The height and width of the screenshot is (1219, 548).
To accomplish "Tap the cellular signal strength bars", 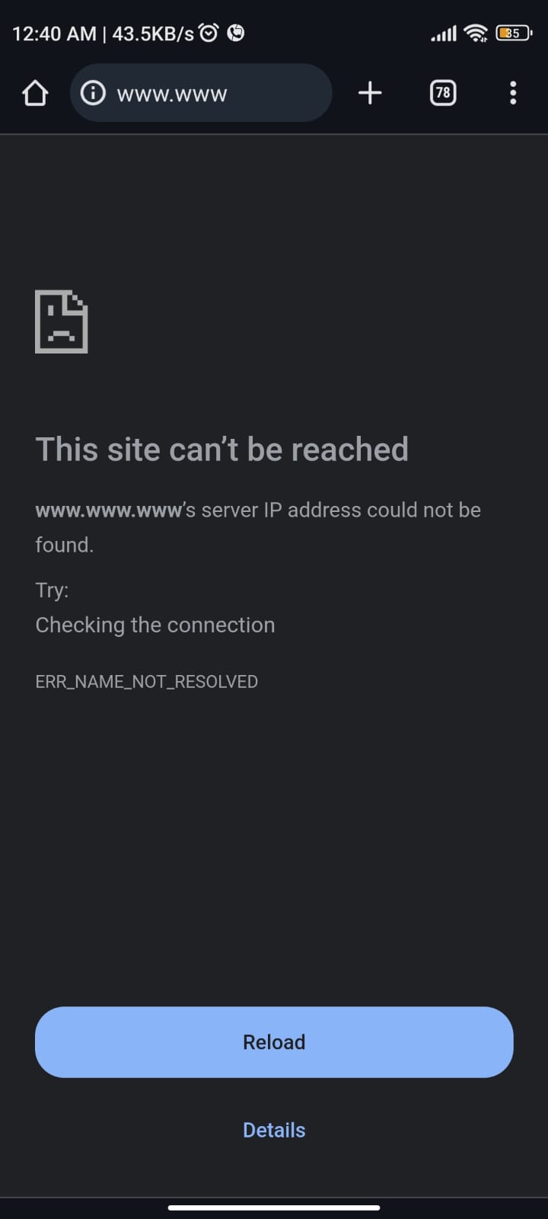I will pos(444,34).
